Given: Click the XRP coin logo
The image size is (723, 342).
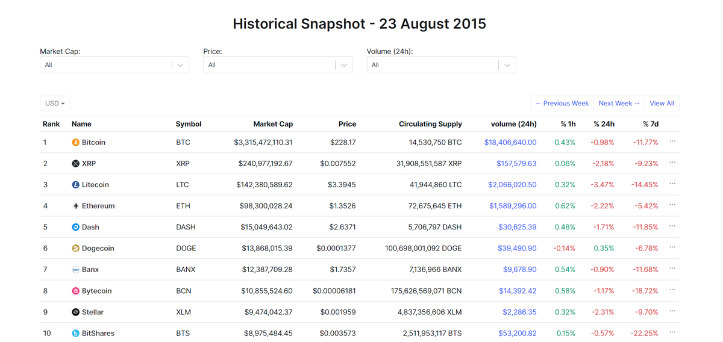Looking at the screenshot, I should [x=75, y=164].
